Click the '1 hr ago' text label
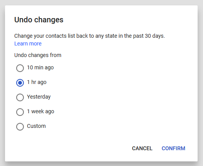Image resolution: width=203 pixels, height=166 pixels. click(x=37, y=82)
